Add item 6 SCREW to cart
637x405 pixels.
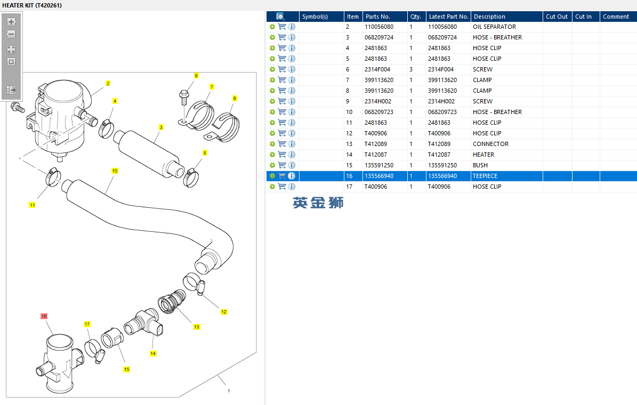(282, 69)
